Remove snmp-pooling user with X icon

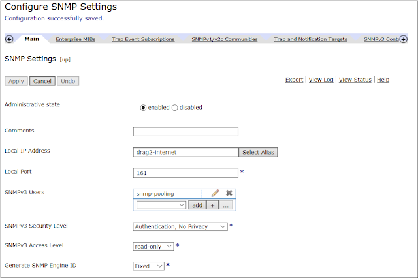229,193
